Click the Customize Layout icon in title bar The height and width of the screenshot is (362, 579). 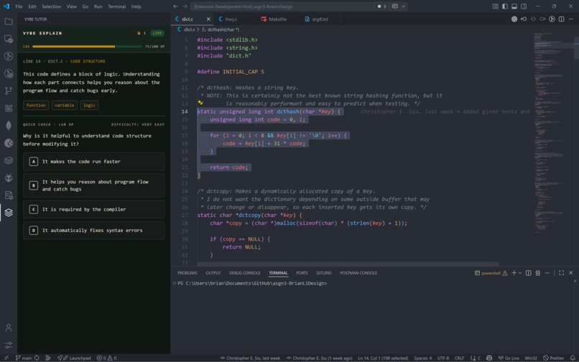coord(496,6)
